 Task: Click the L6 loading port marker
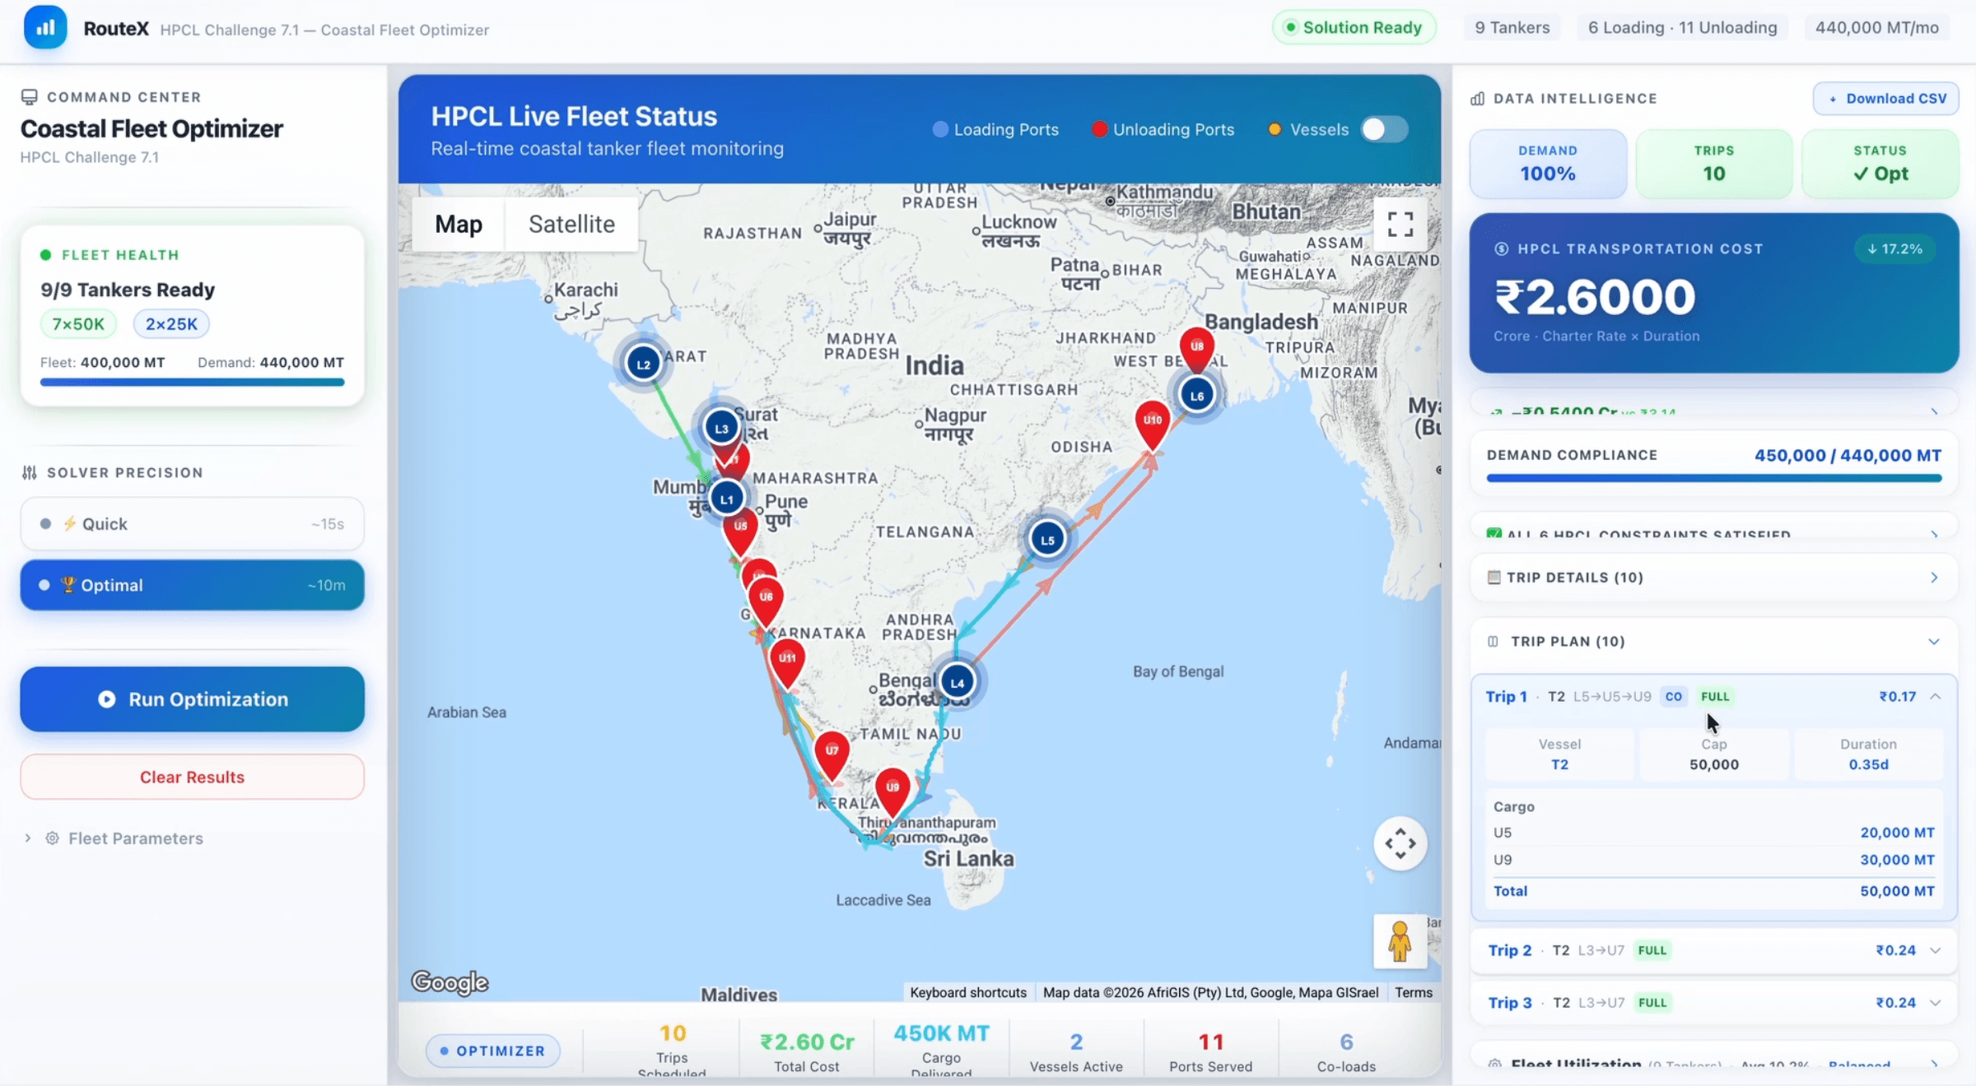[x=1196, y=395]
